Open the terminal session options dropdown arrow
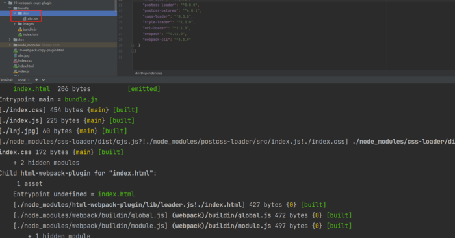The image size is (455, 238). click(44, 80)
